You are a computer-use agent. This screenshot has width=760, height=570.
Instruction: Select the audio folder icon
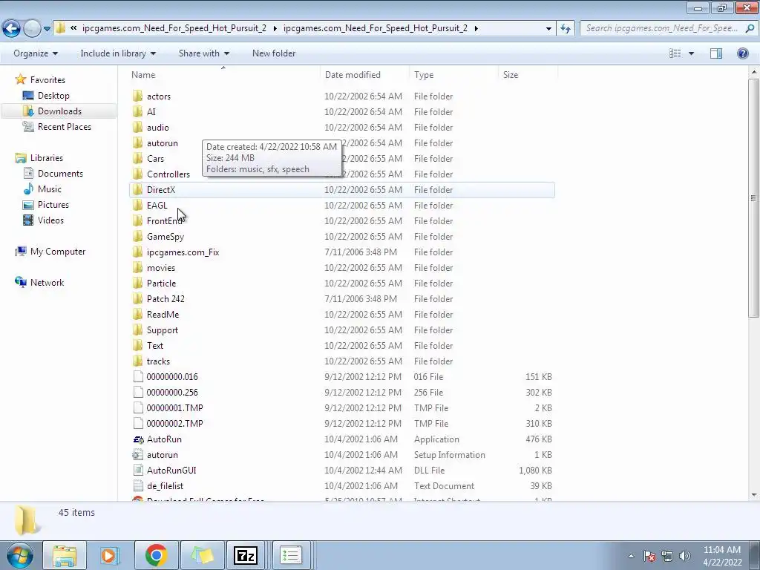pyautogui.click(x=137, y=128)
